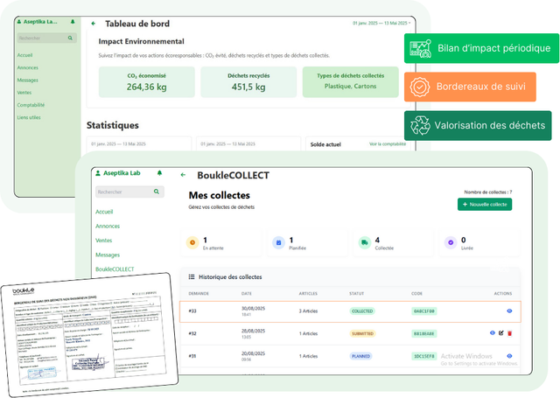Viewport: 560px width, 398px height.
Task: Click the SUBMITTED status badge of #32
Action: [362, 334]
